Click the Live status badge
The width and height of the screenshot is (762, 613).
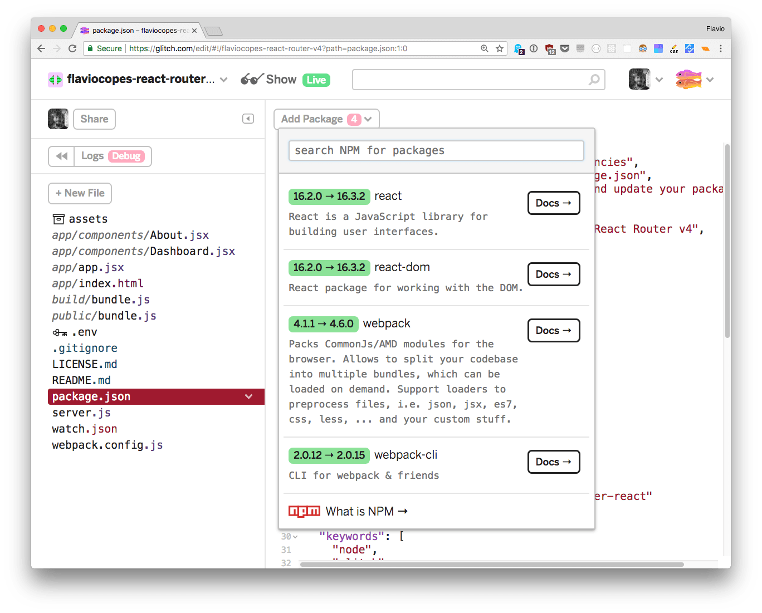point(315,80)
